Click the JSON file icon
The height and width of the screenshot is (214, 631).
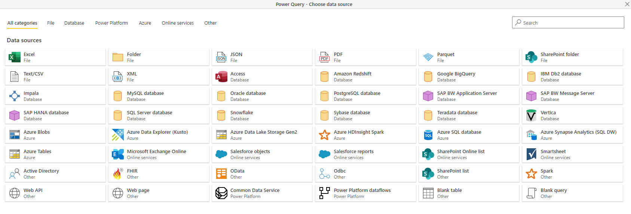[221, 57]
